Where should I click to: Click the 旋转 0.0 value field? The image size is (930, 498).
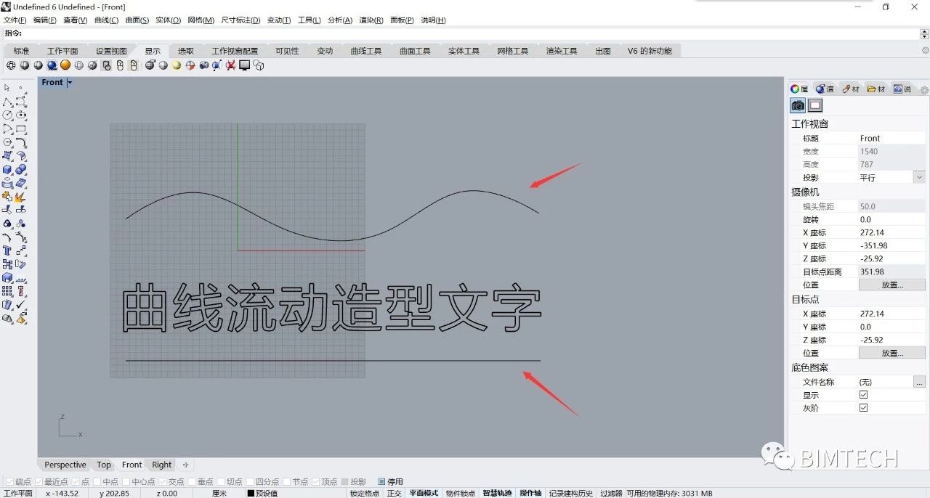click(892, 219)
